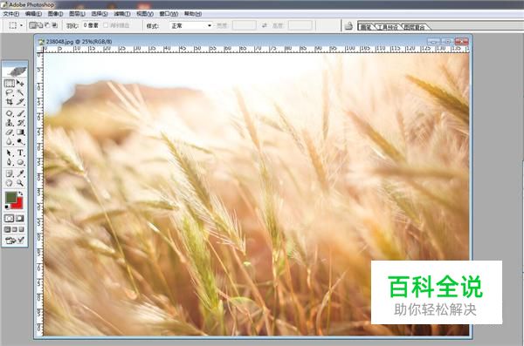Select the Type (T) tool
Image resolution: width=524 pixels, height=346 pixels.
[x=20, y=153]
